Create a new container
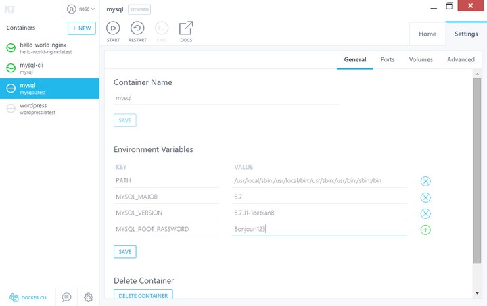The width and height of the screenshot is (487, 306). (x=82, y=28)
